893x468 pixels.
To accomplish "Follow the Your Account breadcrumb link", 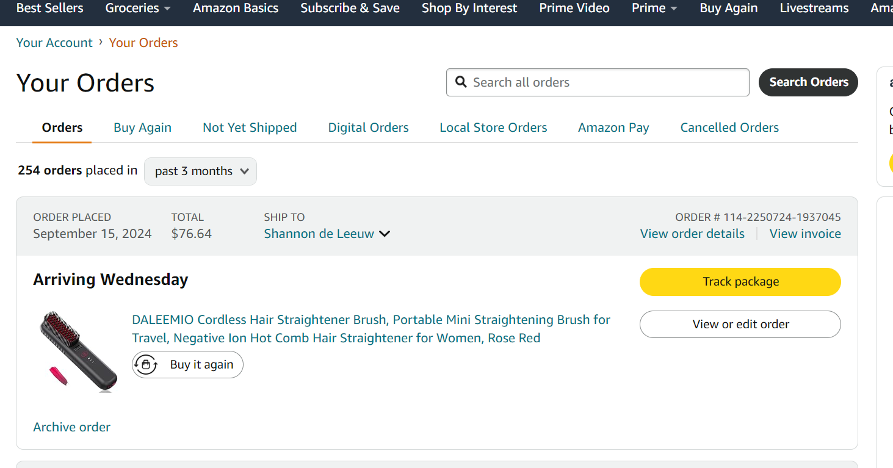I will [x=54, y=43].
